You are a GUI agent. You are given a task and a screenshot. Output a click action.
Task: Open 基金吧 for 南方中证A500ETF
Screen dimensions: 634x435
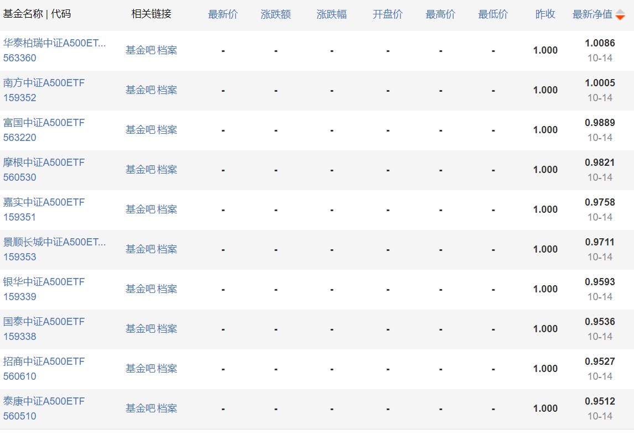pos(141,90)
